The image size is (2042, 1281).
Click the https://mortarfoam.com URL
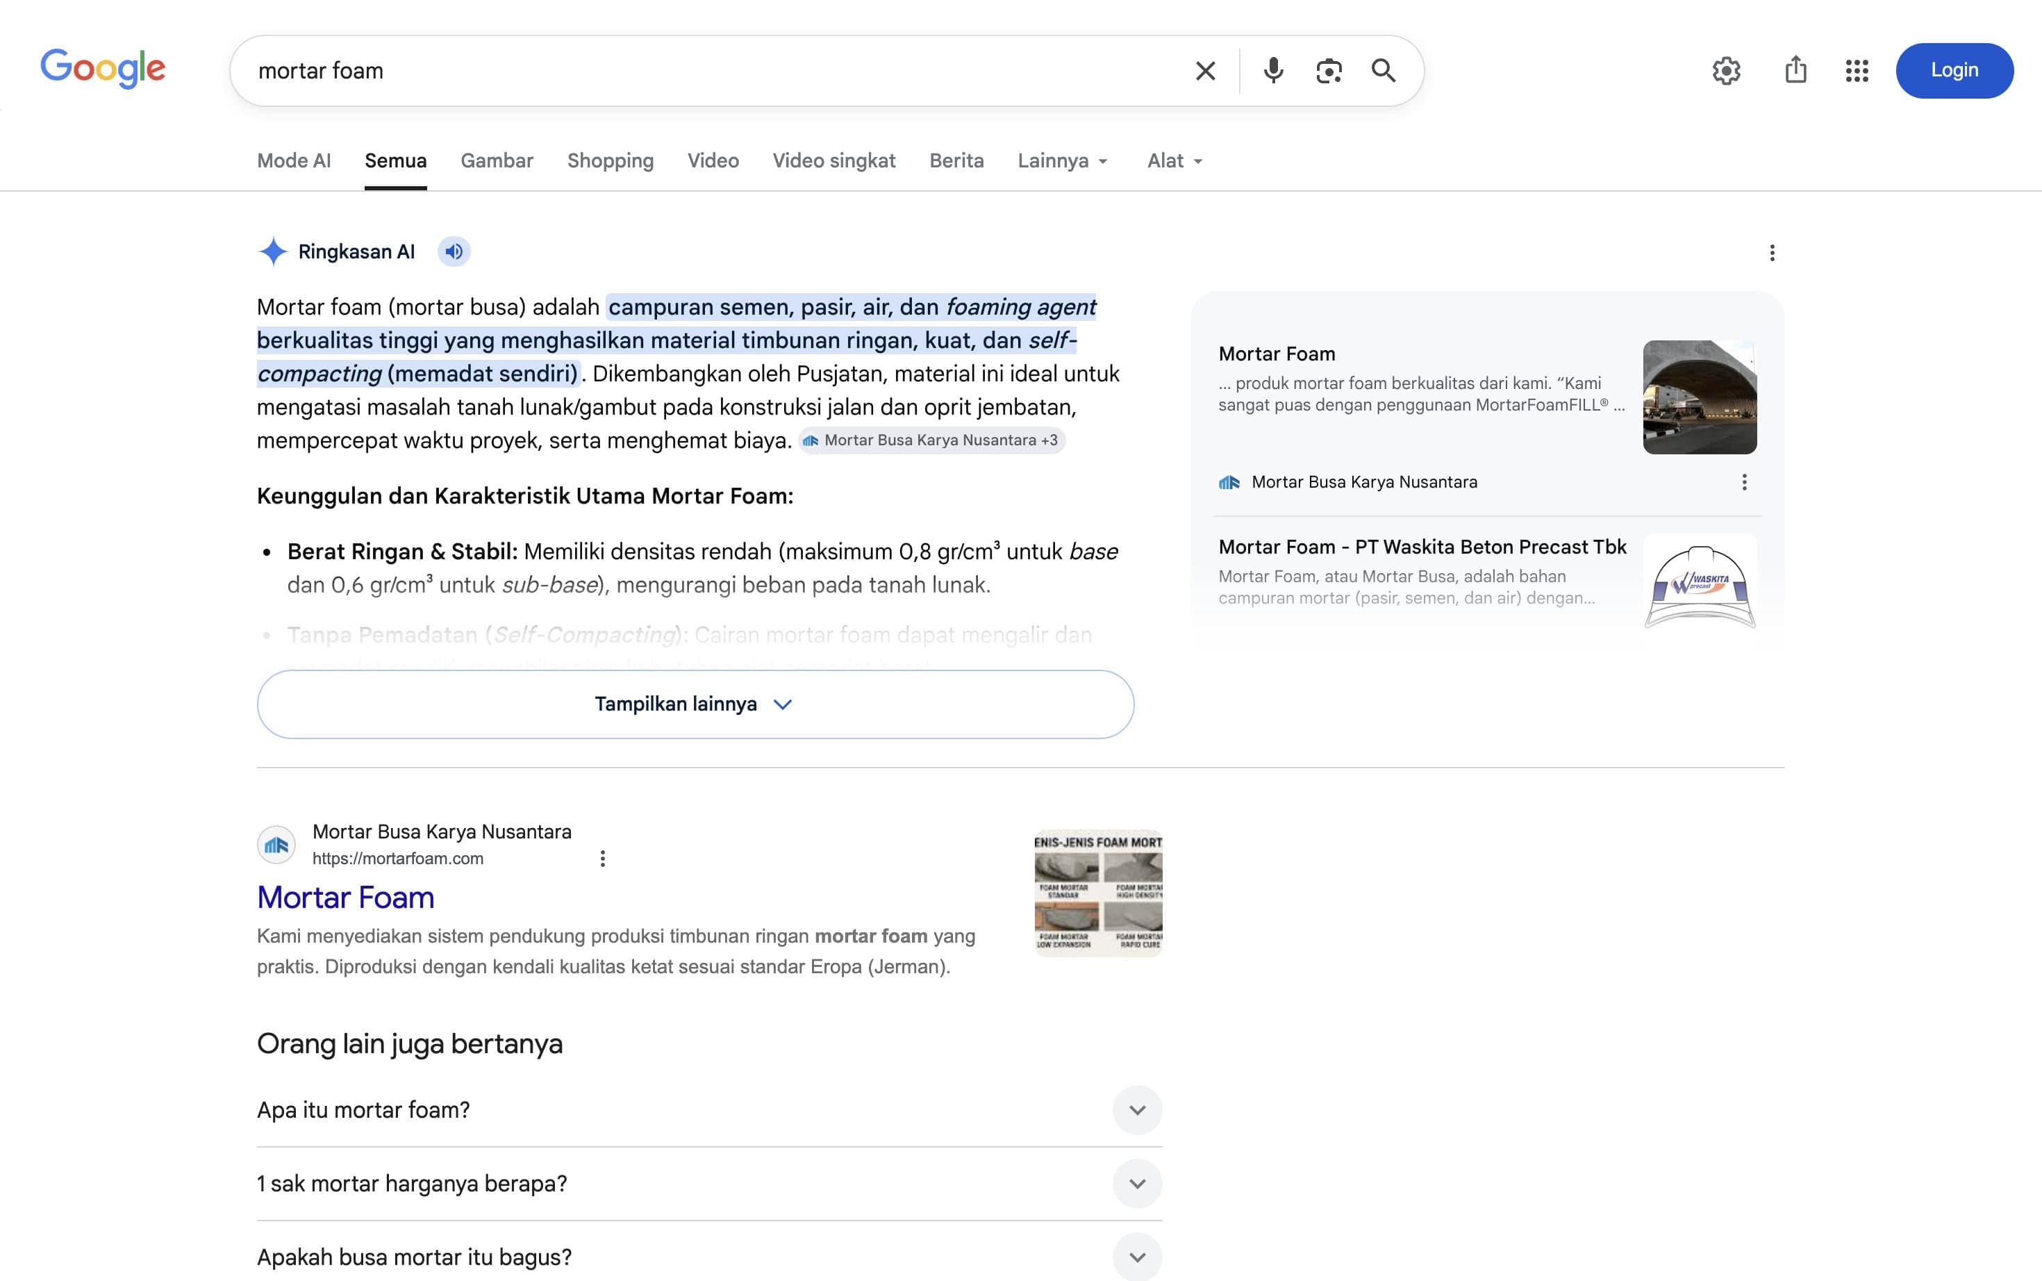tap(397, 858)
